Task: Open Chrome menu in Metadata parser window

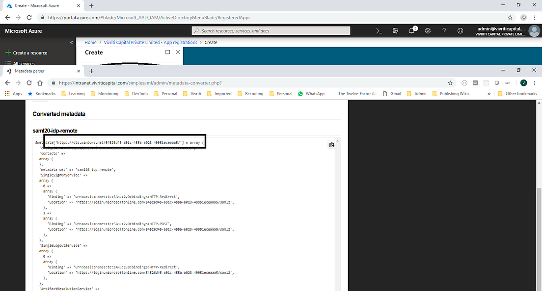Action: [535, 82]
